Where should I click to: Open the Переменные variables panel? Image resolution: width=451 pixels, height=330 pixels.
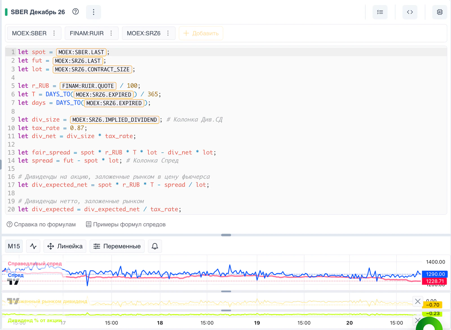click(117, 246)
